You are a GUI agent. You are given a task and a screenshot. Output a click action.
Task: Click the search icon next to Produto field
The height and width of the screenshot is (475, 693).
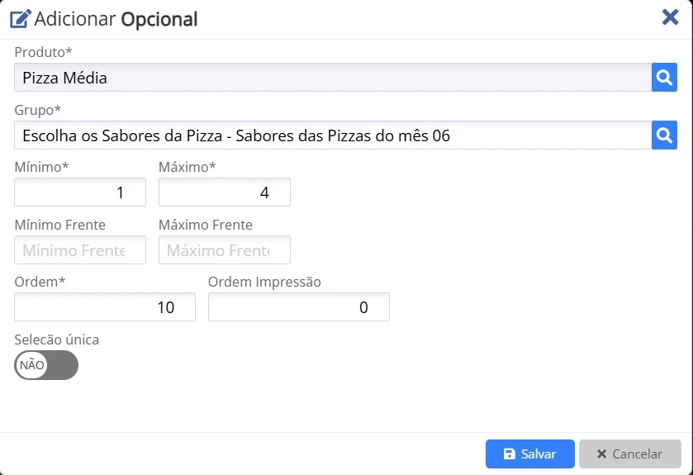coord(664,78)
